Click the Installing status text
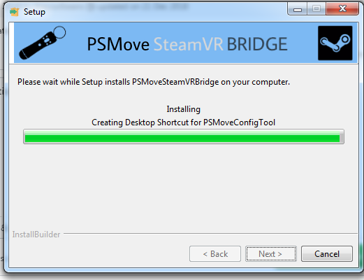 183,109
